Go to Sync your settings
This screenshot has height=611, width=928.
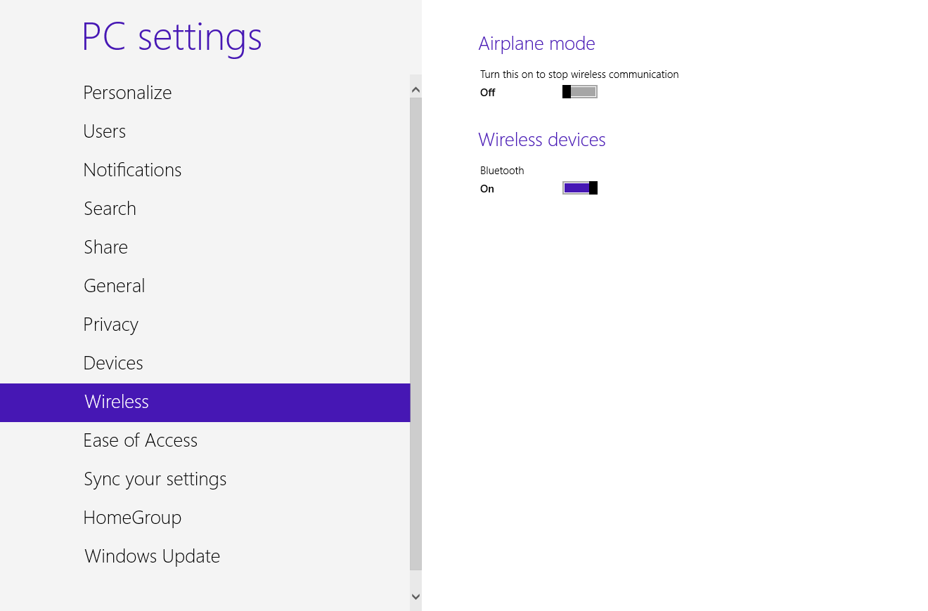tap(205, 479)
